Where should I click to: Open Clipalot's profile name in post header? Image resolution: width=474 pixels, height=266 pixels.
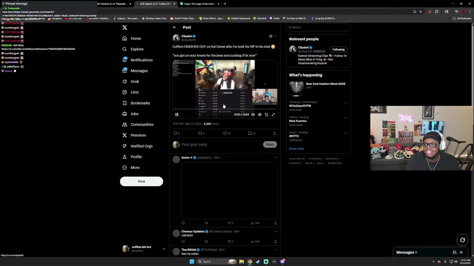point(187,36)
